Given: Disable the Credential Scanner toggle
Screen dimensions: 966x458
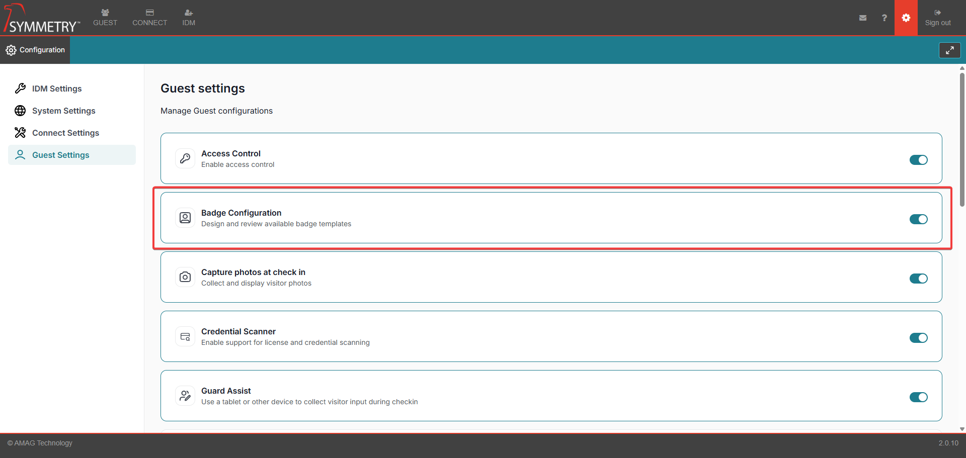Looking at the screenshot, I should coord(918,338).
